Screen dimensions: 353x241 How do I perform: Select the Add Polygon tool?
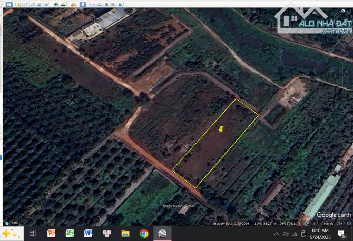tap(26, 4)
